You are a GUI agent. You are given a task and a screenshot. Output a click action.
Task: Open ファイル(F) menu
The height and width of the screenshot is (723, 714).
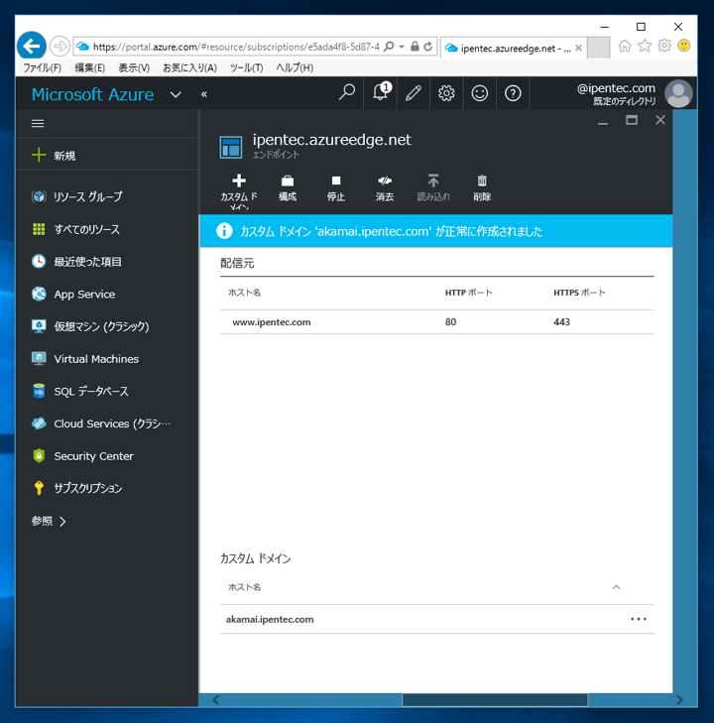tap(42, 67)
